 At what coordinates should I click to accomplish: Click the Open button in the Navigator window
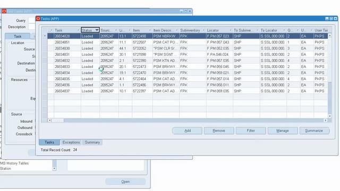coord(125,181)
